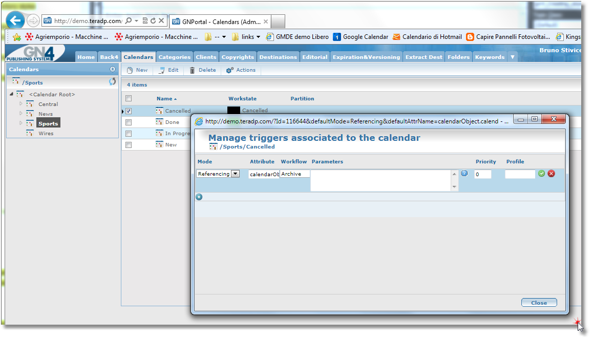The image size is (593, 339).
Task: Click the Done calendar row icon
Action: click(159, 122)
